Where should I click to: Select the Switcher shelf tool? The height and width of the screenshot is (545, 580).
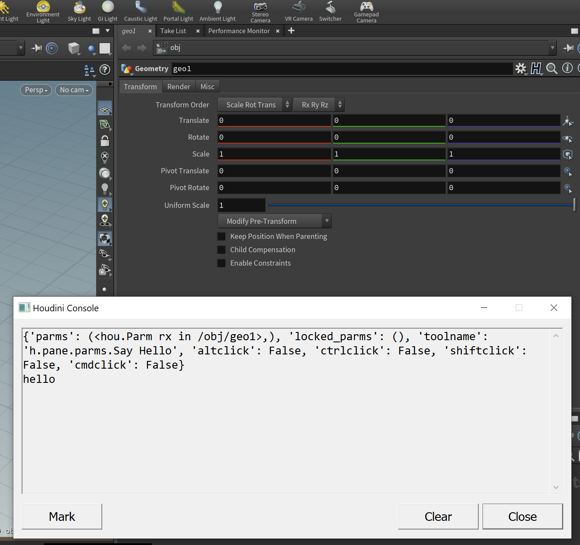[x=330, y=12]
